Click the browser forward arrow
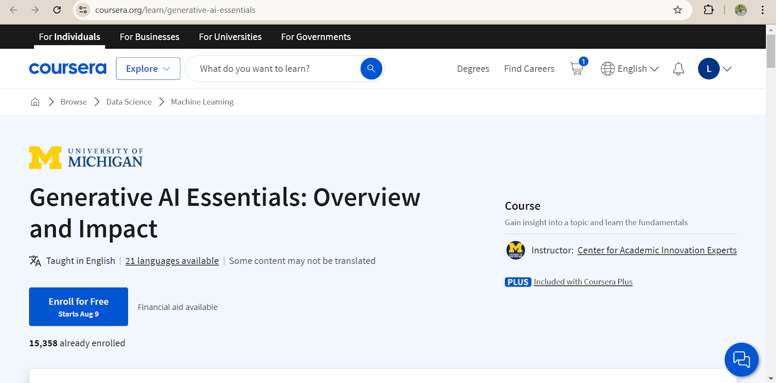Viewport: 776px width, 383px height. pyautogui.click(x=35, y=10)
